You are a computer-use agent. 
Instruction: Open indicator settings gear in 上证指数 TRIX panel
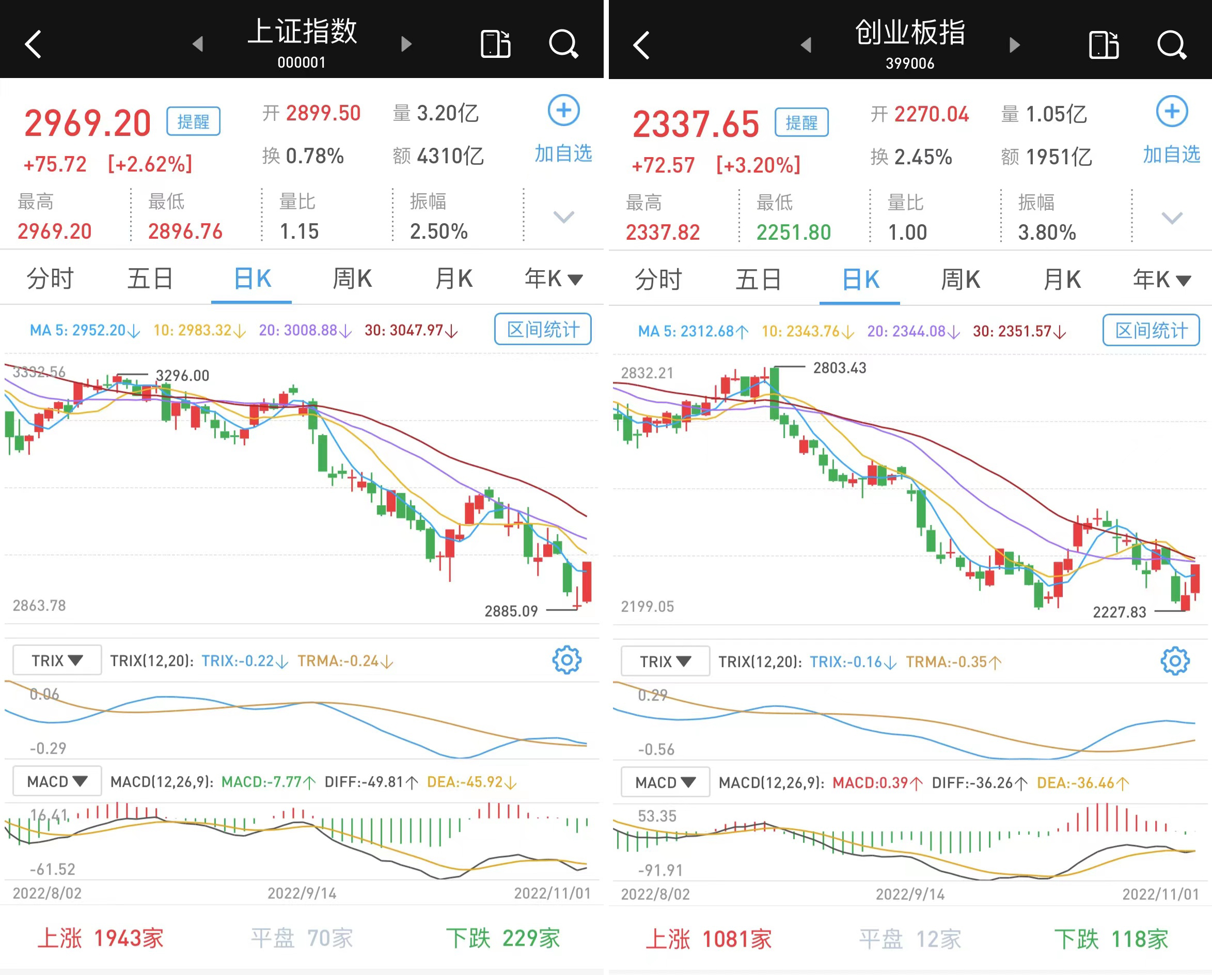566,660
